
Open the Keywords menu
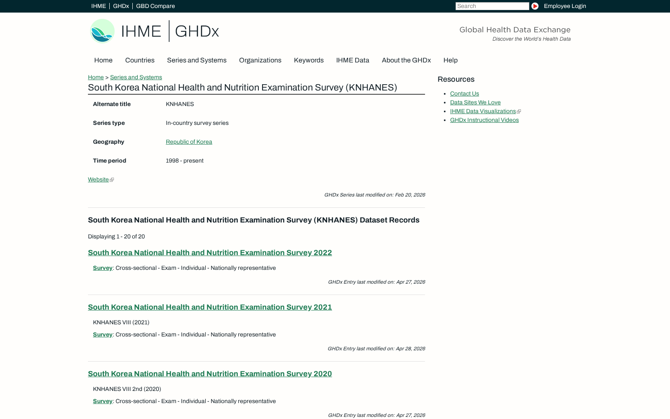point(309,60)
